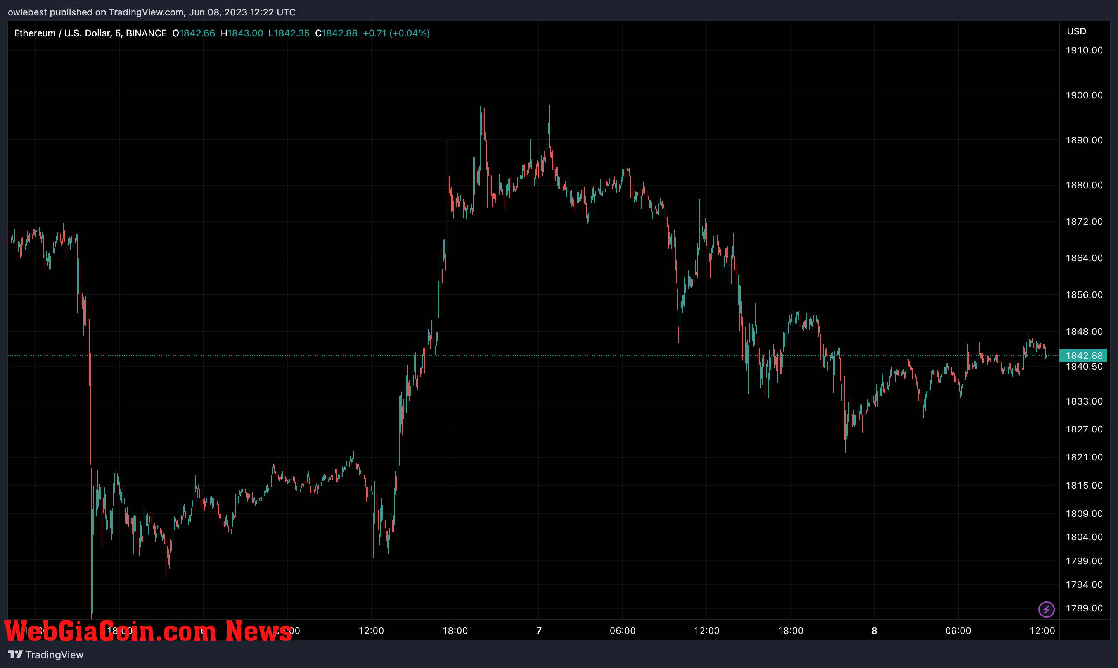Click the 1900.00 price axis label
This screenshot has width=1118, height=668.
(1084, 95)
